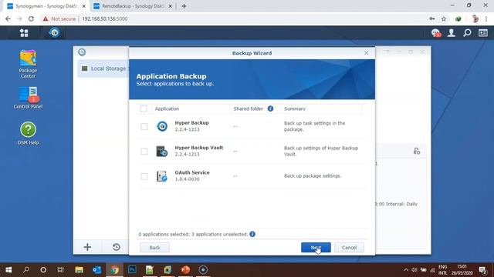Image resolution: width=494 pixels, height=277 pixels.
Task: Open a new browser tab
Action: pyautogui.click(x=184, y=6)
